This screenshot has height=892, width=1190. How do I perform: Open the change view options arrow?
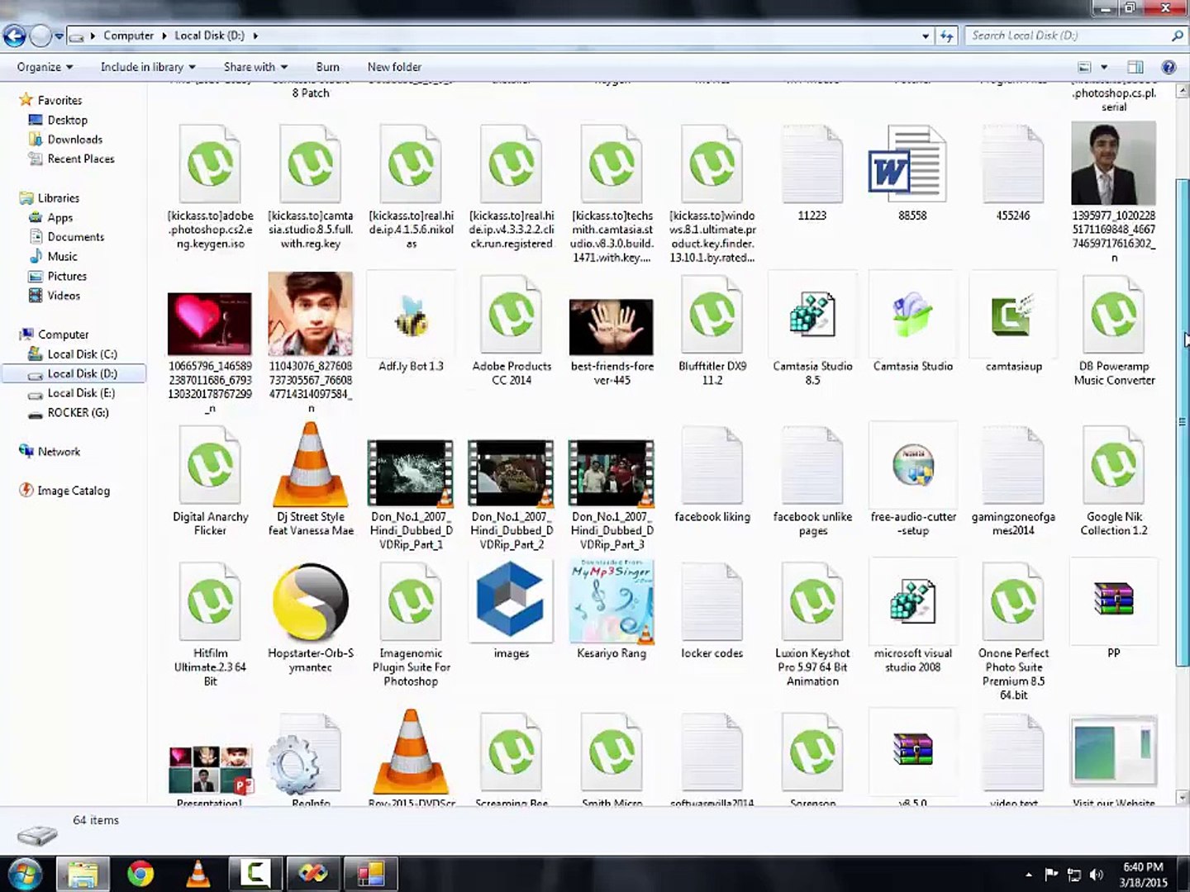pyautogui.click(x=1104, y=67)
